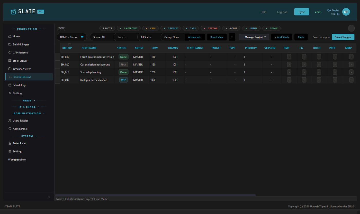
Task: Click the Tester Panel flask icon
Action: pos(10,143)
